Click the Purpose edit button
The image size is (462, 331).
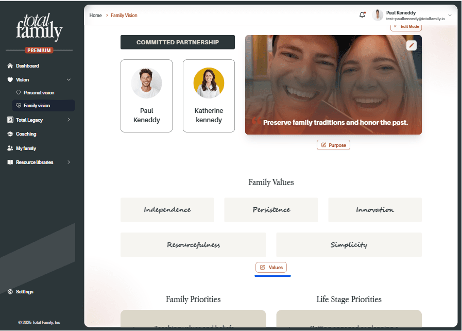333,145
